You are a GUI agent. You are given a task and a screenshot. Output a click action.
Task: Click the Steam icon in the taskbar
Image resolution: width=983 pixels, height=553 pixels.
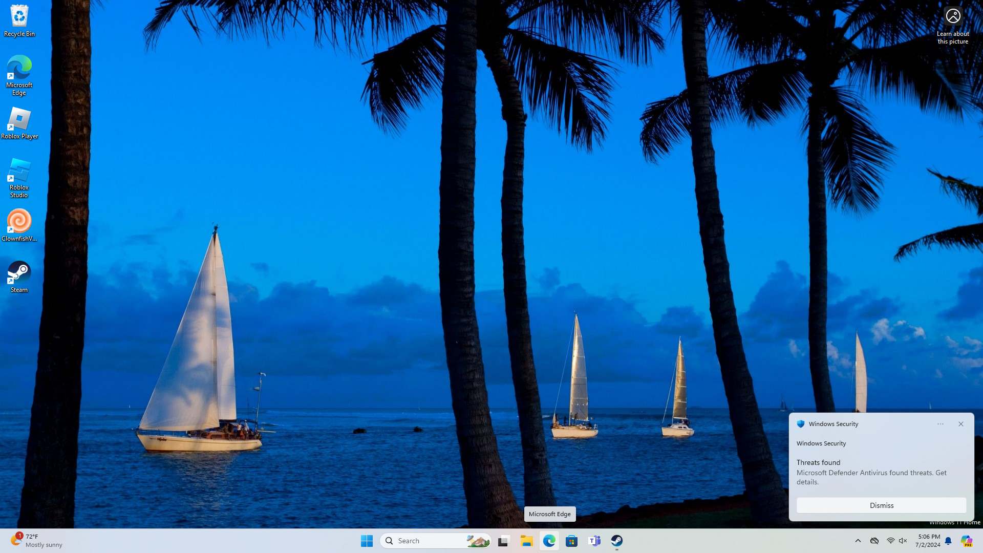[x=617, y=541]
